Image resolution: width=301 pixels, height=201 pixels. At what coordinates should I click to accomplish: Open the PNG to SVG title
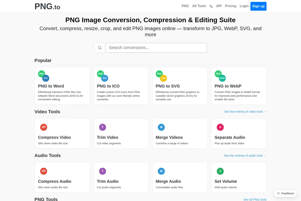tap(168, 86)
